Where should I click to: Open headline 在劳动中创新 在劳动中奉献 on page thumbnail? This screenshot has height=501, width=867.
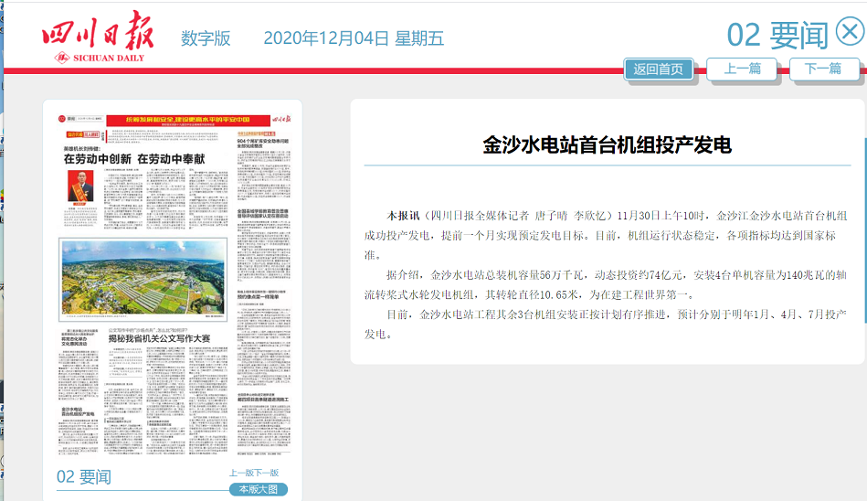click(133, 159)
